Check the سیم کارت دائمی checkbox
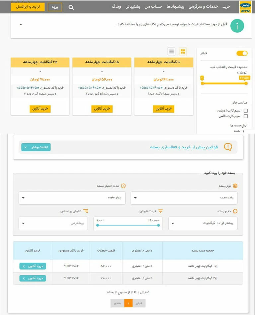The height and width of the screenshot is (315, 255). point(246,116)
